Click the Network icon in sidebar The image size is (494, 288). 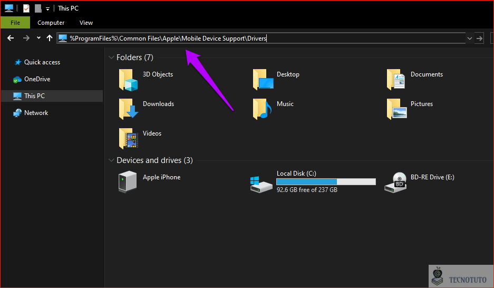click(17, 113)
